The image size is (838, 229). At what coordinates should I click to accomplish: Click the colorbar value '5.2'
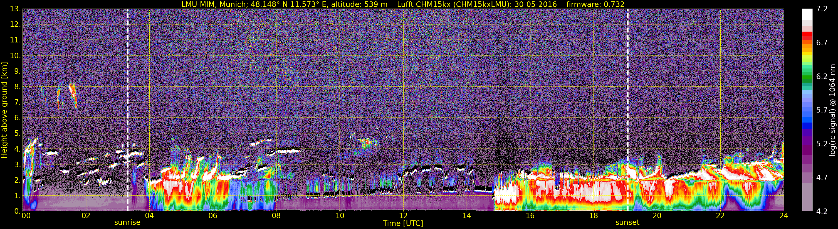tap(822, 144)
